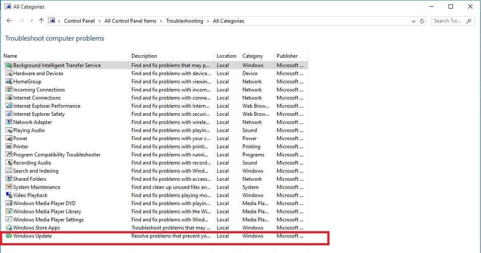Sort by the Category column header
Image resolution: width=481 pixels, height=253 pixels.
257,56
